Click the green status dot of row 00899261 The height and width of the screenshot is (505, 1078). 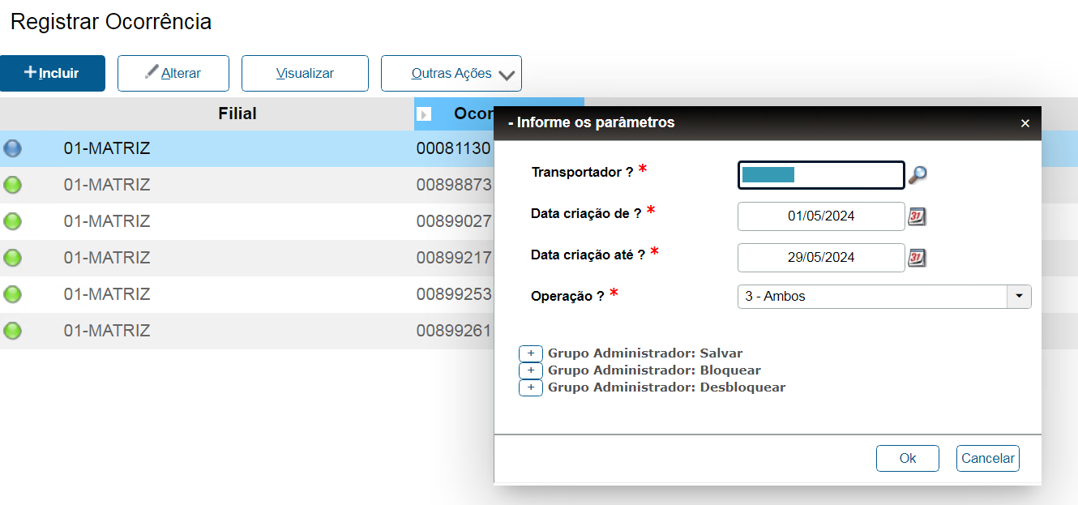[x=13, y=330]
